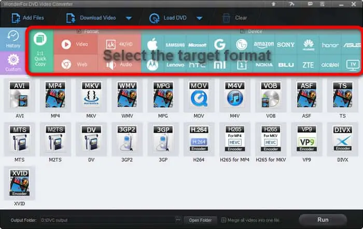
Task: Switch to the Audio format tab
Action: coord(119,65)
